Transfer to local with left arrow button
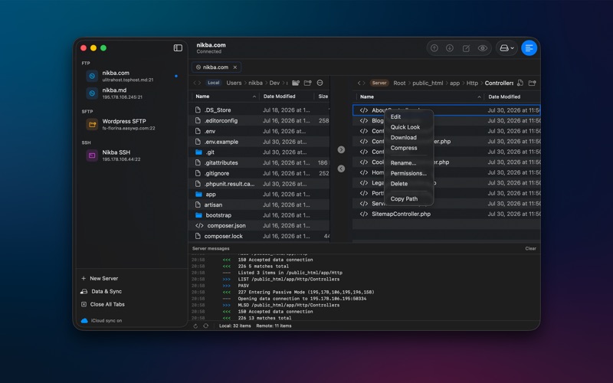613x383 pixels. coord(341,169)
